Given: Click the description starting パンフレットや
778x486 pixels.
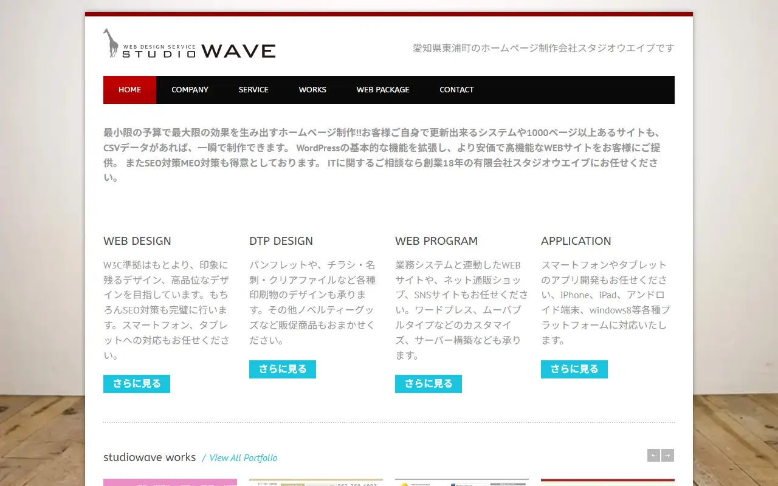Looking at the screenshot, I should [x=313, y=303].
